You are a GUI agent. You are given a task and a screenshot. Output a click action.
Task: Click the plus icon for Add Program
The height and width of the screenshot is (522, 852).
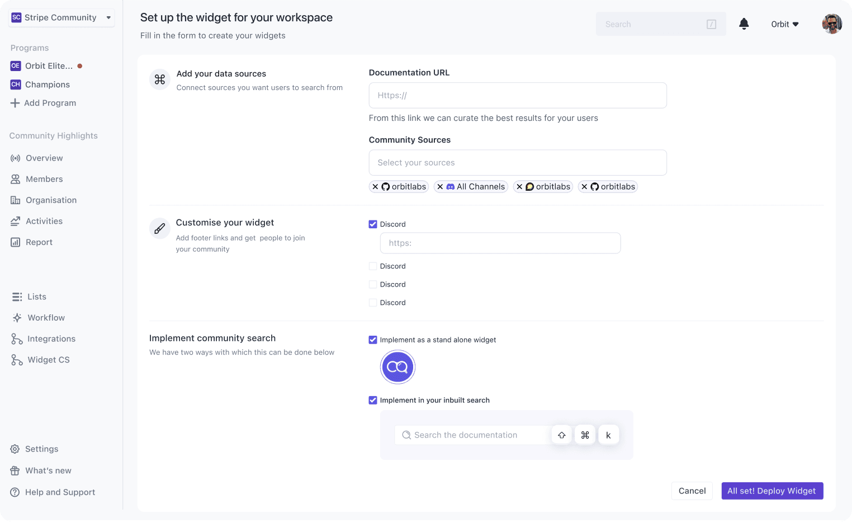pos(15,103)
